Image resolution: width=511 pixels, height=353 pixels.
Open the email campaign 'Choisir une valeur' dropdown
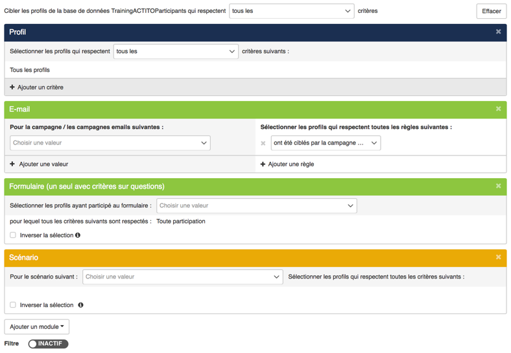click(110, 143)
